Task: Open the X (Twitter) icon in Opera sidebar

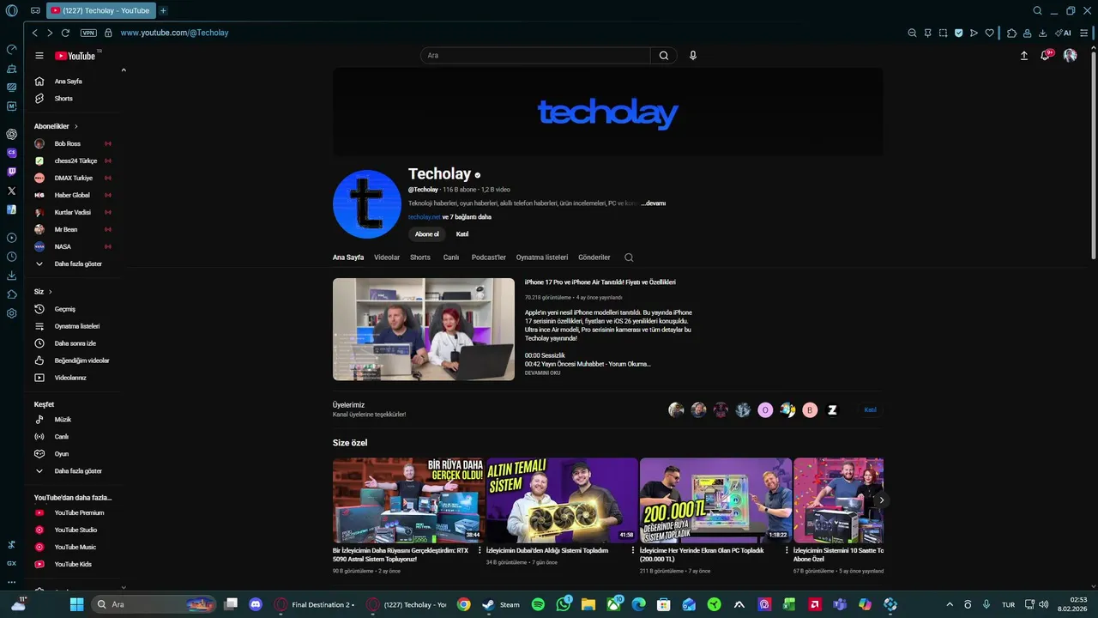Action: point(11,191)
